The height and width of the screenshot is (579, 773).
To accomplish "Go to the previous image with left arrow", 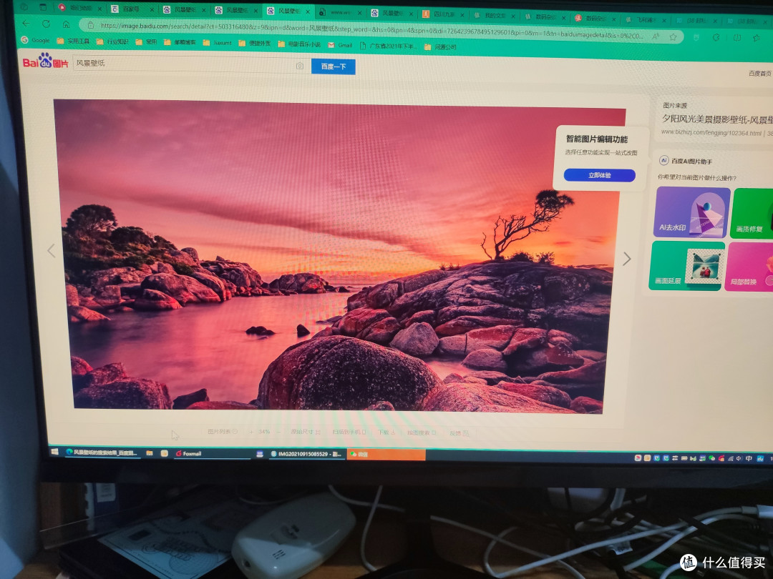I will coord(51,251).
